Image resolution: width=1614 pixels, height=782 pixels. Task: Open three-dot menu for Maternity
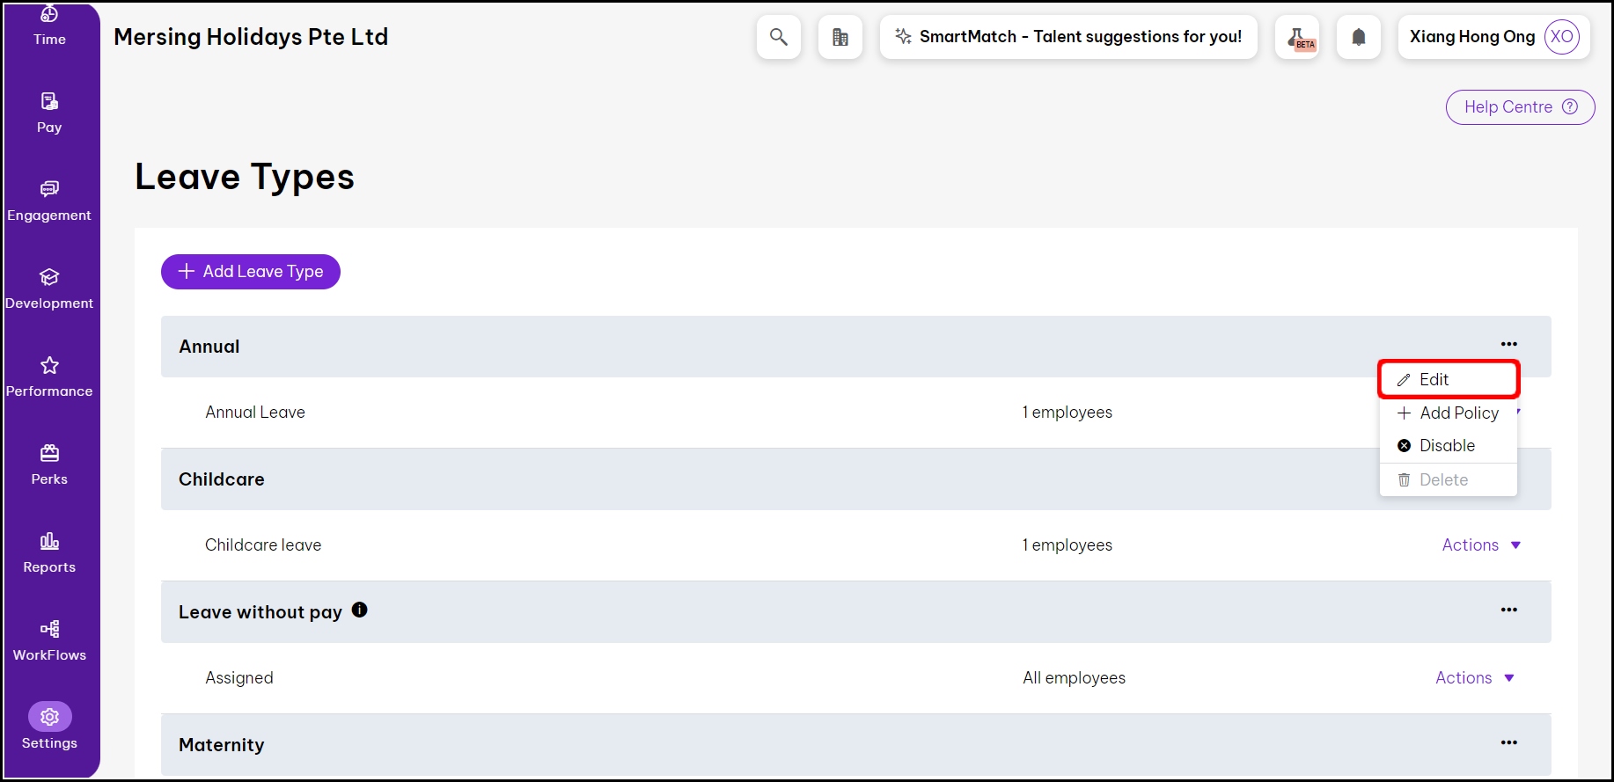[1508, 742]
